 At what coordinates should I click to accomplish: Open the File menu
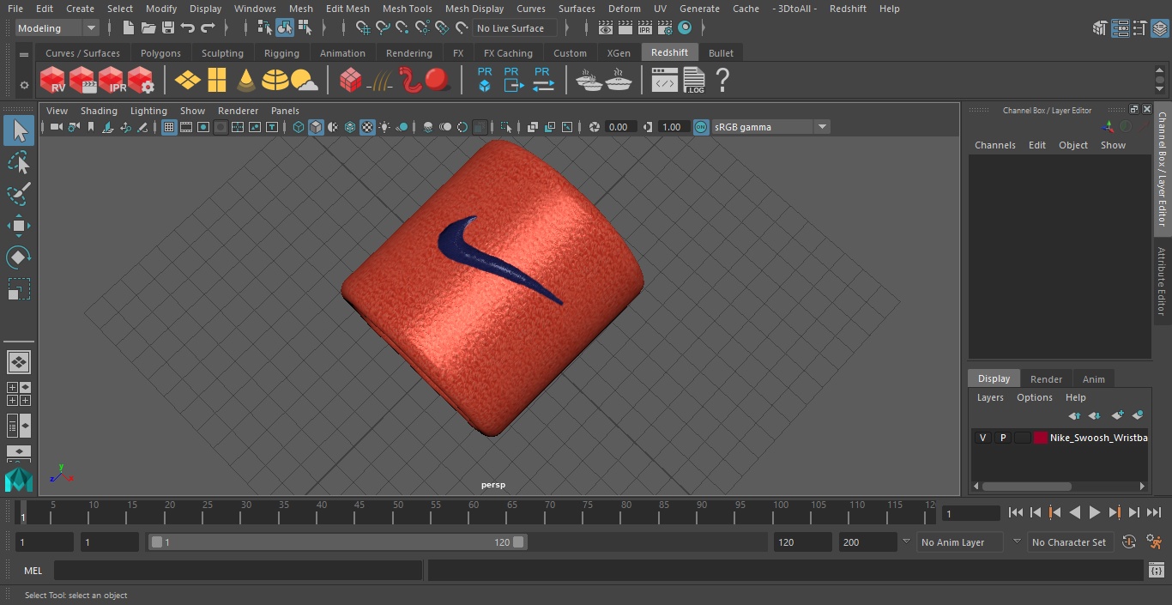click(x=15, y=9)
